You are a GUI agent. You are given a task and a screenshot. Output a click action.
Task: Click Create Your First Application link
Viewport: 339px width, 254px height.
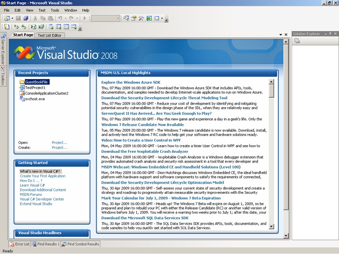43,176
